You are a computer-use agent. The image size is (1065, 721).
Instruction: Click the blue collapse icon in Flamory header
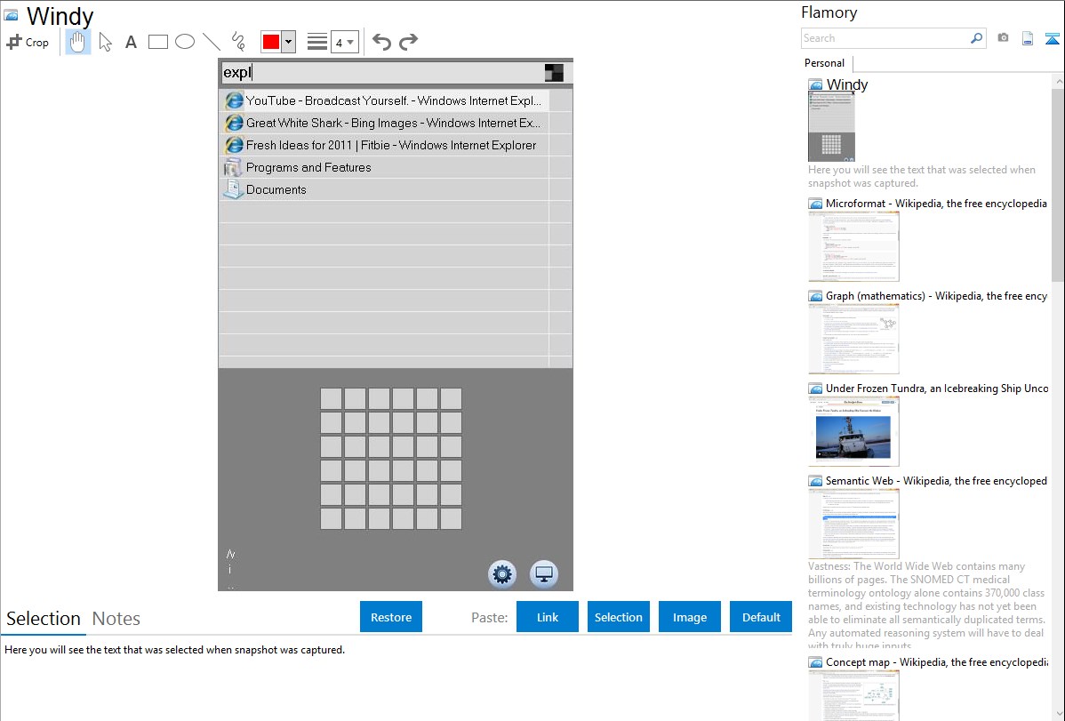click(x=1052, y=38)
